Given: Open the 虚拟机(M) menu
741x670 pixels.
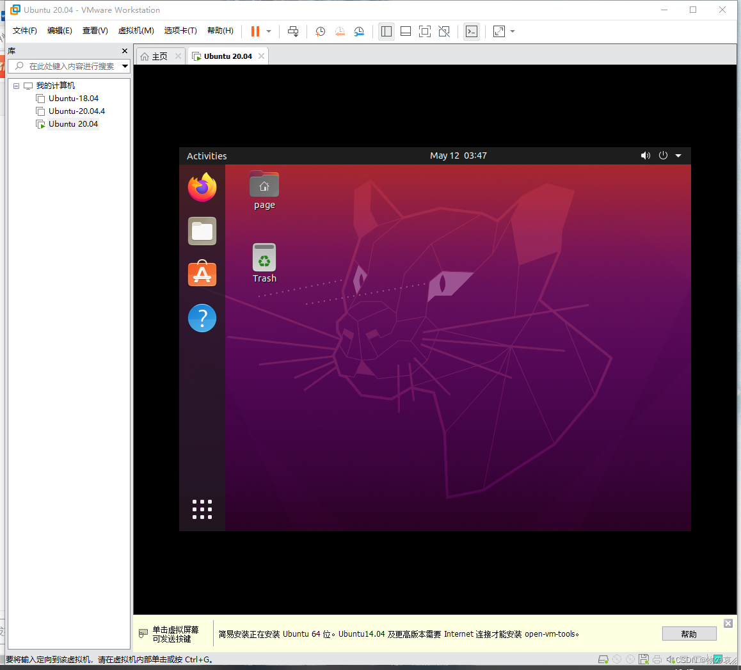Looking at the screenshot, I should click(x=136, y=31).
